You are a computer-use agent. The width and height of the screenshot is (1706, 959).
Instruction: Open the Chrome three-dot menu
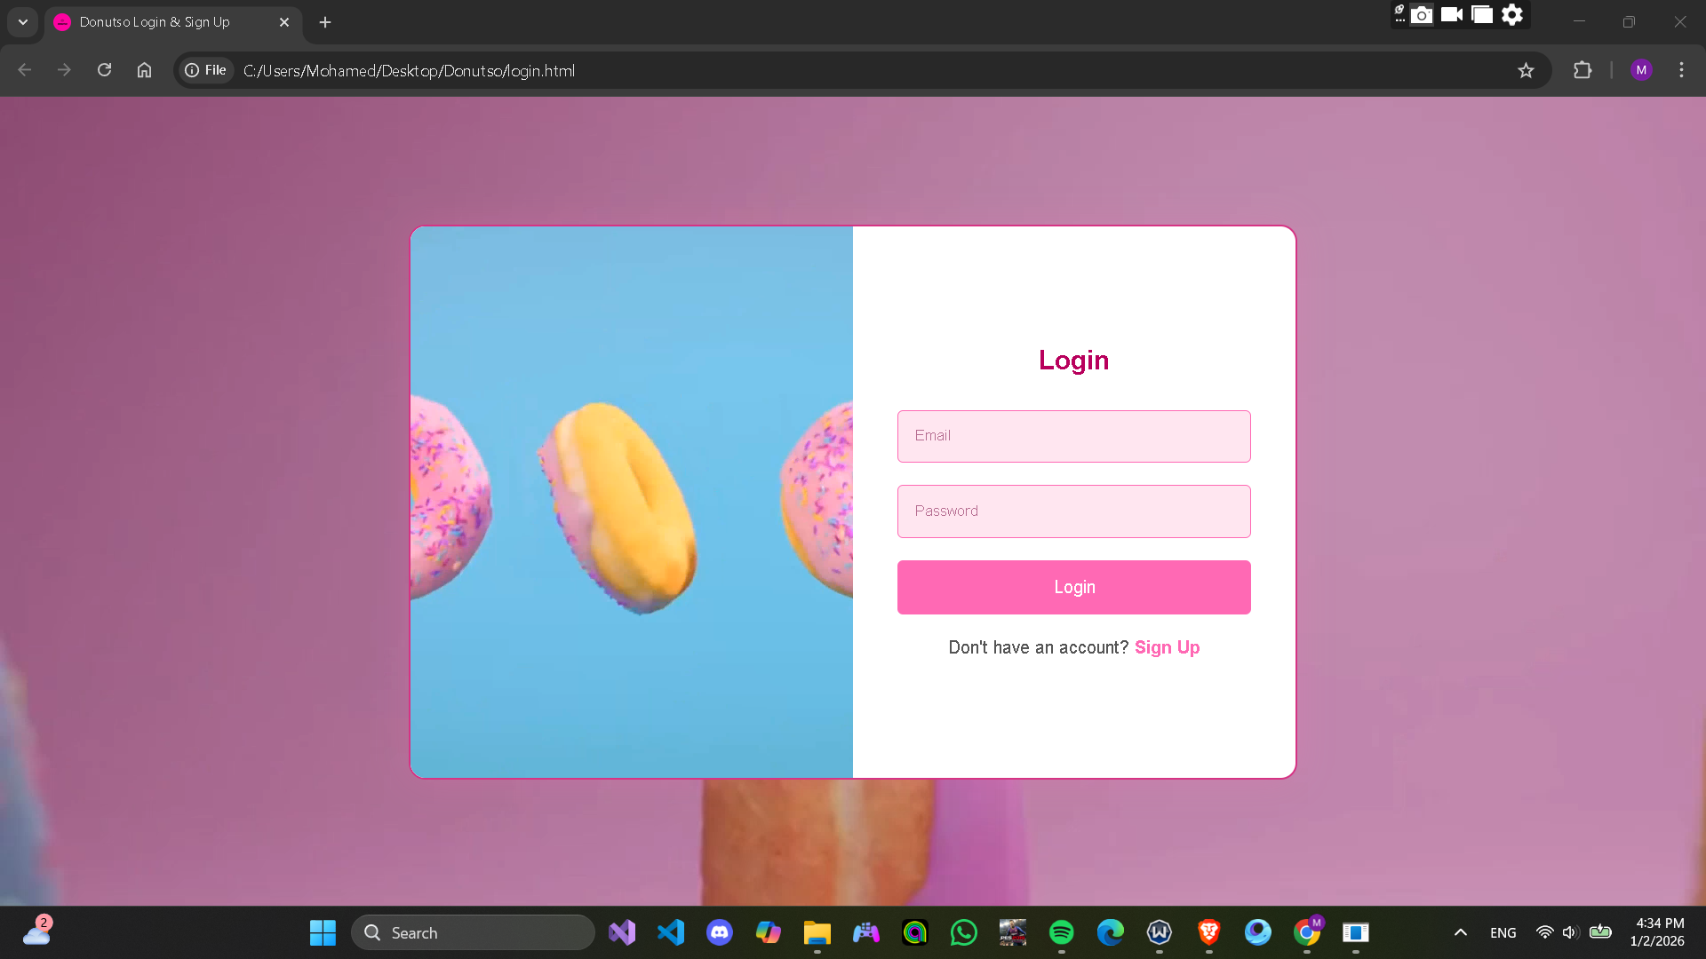point(1681,70)
